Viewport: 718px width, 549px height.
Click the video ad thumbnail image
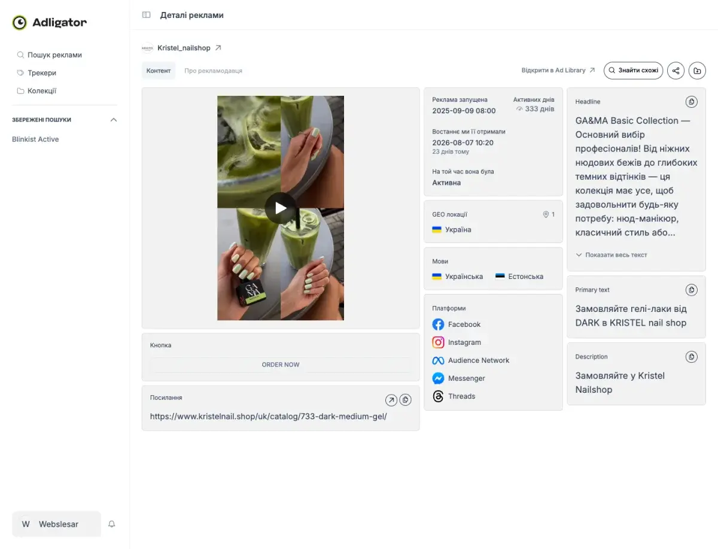click(281, 208)
